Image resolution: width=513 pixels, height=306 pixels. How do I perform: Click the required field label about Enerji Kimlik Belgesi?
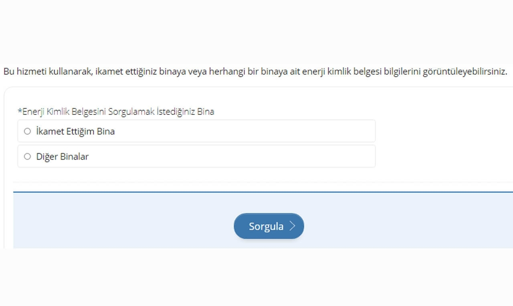(x=116, y=112)
